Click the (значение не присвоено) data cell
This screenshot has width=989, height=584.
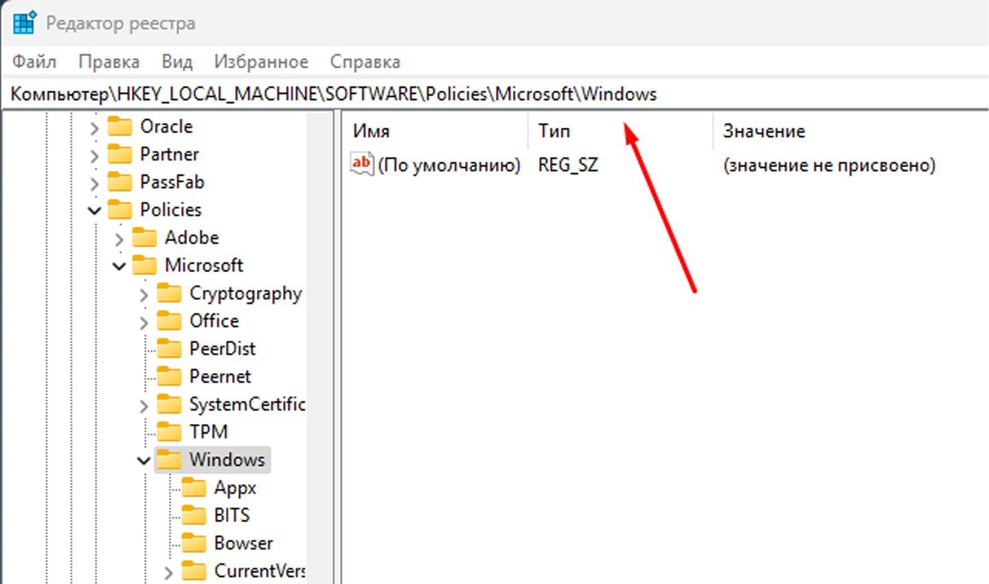coord(829,166)
